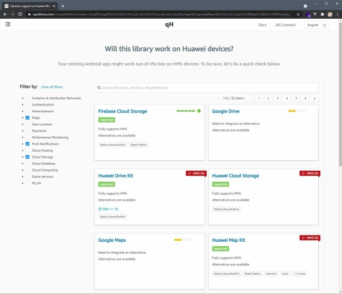Expand the Performance Monitoring filter tree

(x=23, y=137)
